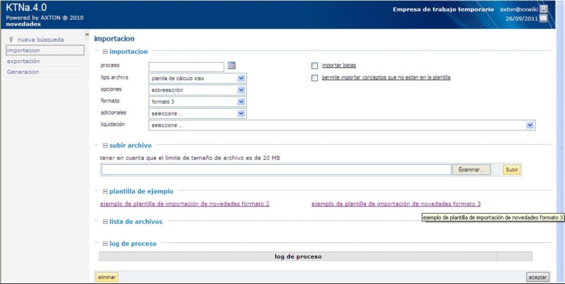
Task: Open ejemplo de plantilla novedades formato 2 link
Action: [185, 204]
